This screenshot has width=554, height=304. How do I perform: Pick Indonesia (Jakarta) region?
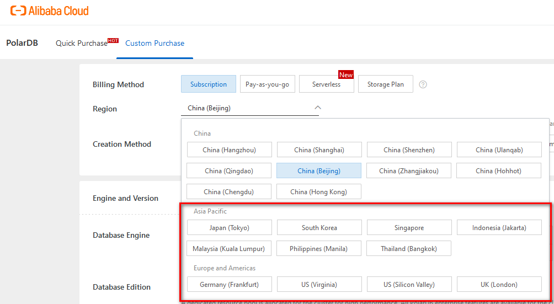(x=499, y=228)
